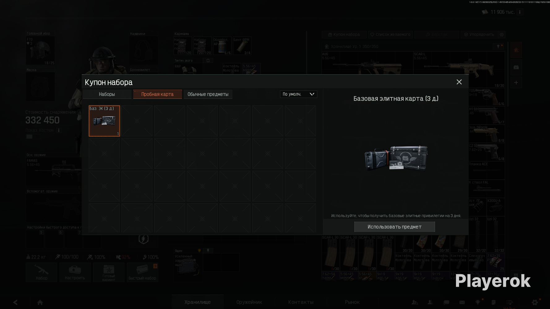Click the shield icon beside Ящик label

coord(199,250)
